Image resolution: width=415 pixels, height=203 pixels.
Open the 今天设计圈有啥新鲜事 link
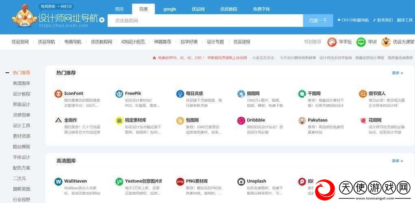click(298, 58)
